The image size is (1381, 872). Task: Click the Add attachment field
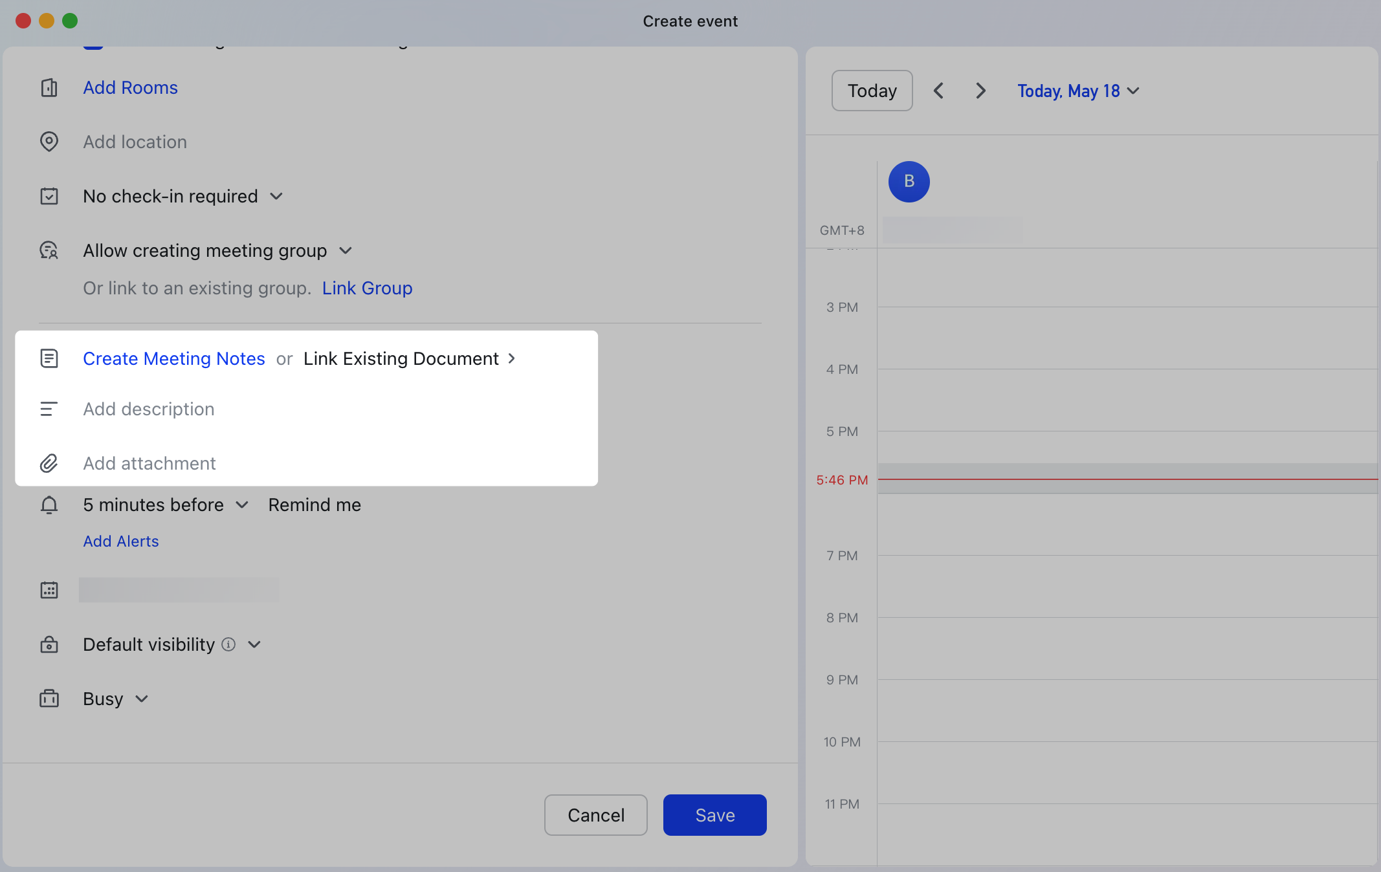pos(149,463)
